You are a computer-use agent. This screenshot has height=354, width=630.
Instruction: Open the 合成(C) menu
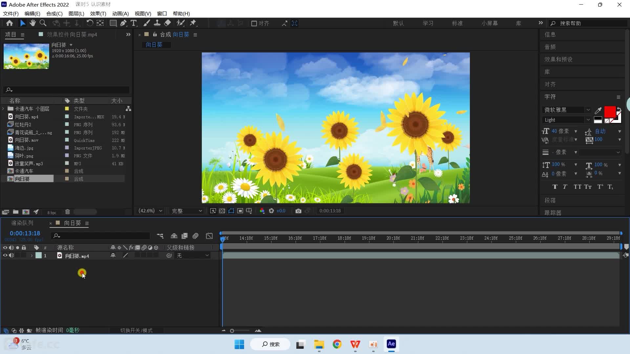tap(54, 13)
